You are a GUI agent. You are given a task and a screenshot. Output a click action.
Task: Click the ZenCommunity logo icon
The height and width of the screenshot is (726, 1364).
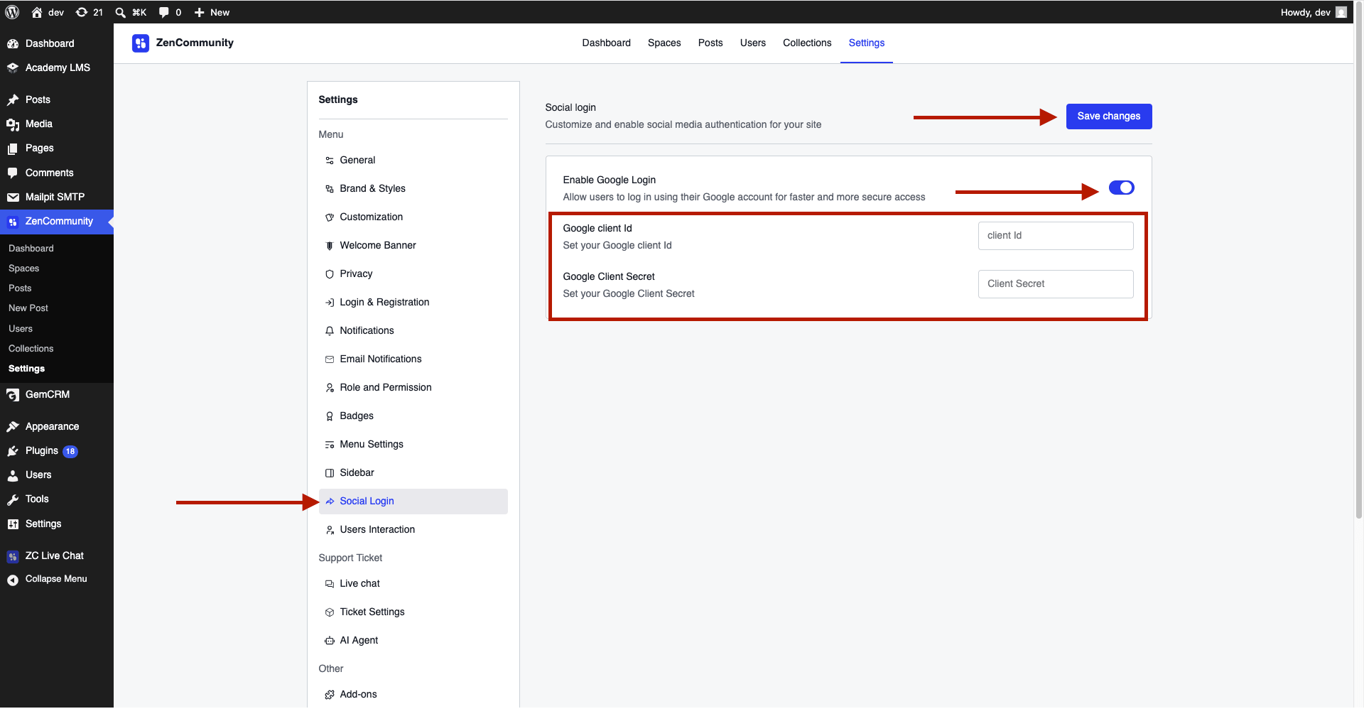(x=141, y=43)
